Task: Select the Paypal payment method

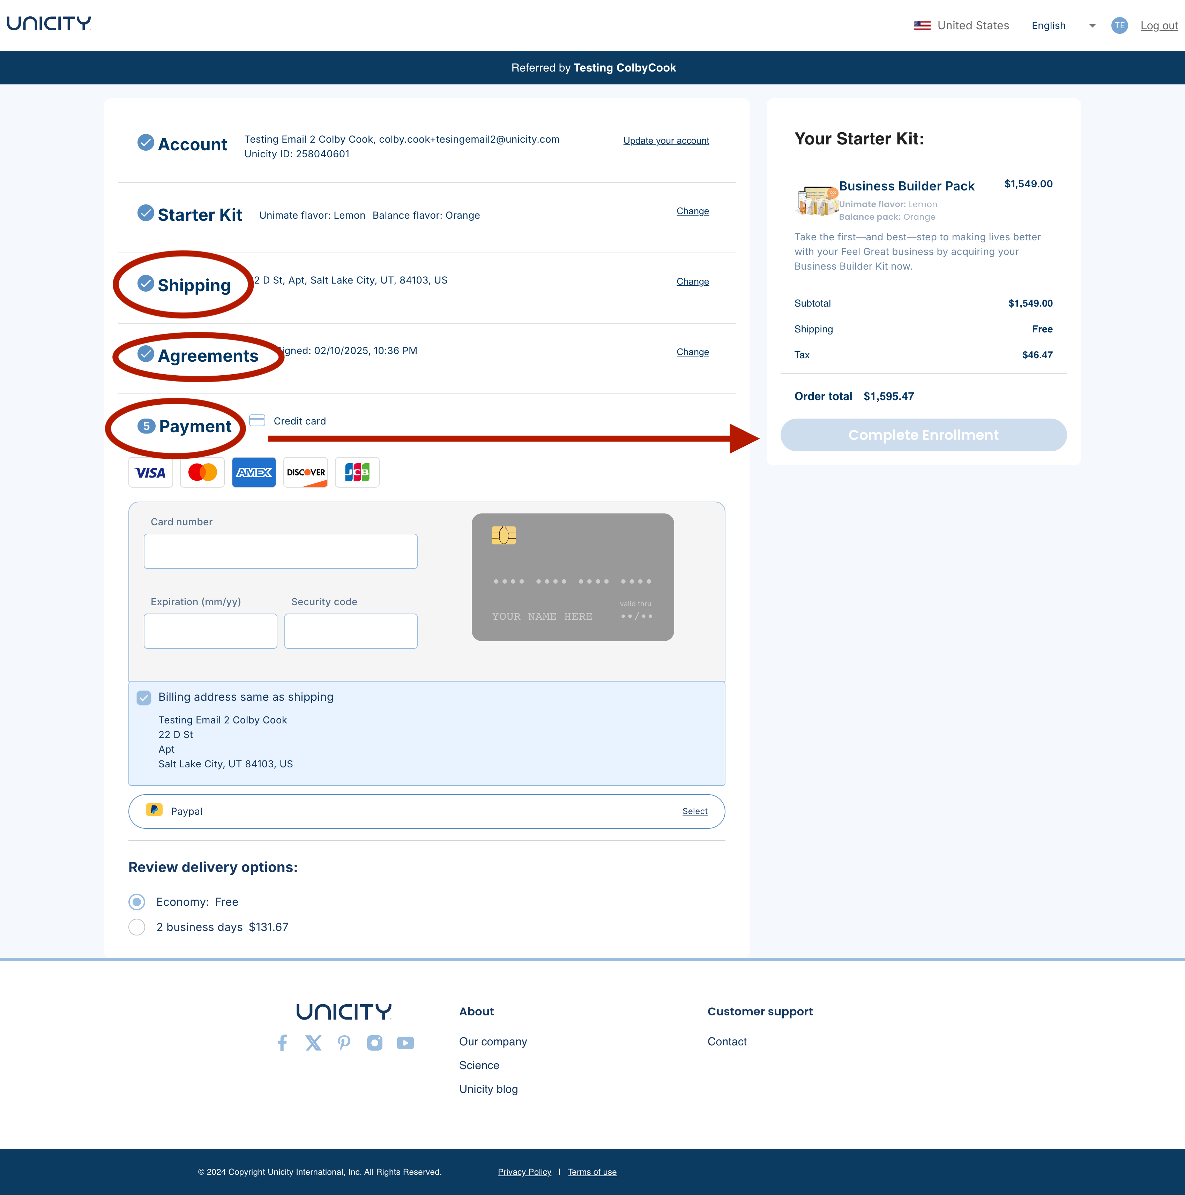Action: pos(695,811)
